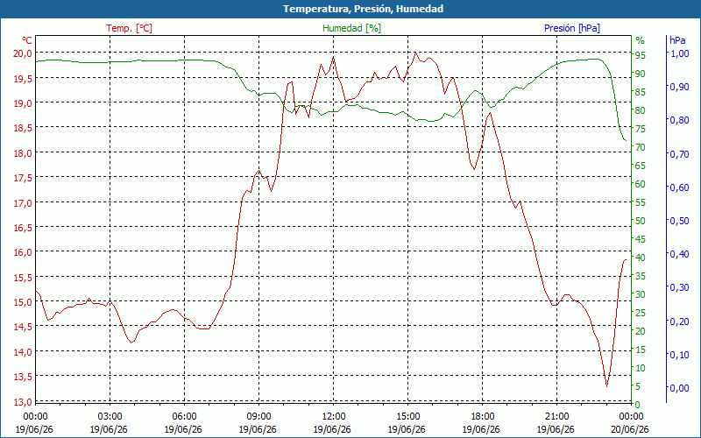
Task: Click the '14,5' temperature axis value
Action: click(24, 327)
